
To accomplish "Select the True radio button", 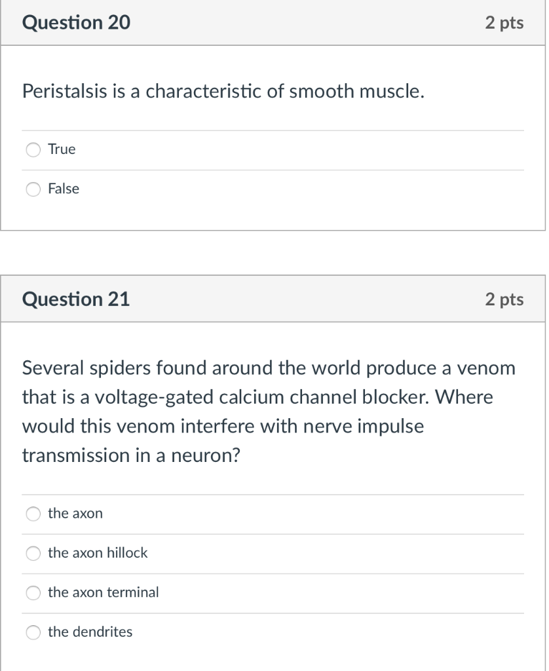I will click(33, 150).
